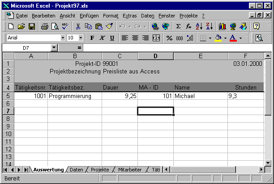Open the Name Box dropdown arrow
Screen dimensions: 274x184
tap(54, 47)
